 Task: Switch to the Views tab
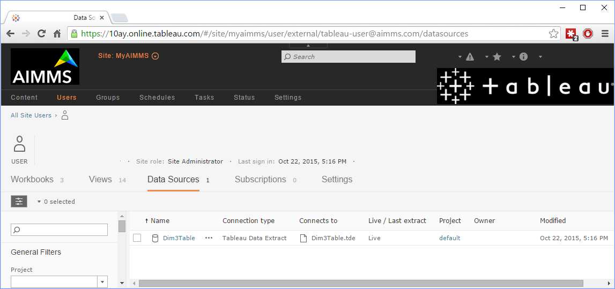(107, 180)
